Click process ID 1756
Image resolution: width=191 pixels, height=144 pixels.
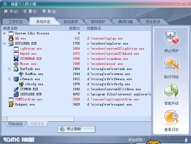click(x=76, y=43)
